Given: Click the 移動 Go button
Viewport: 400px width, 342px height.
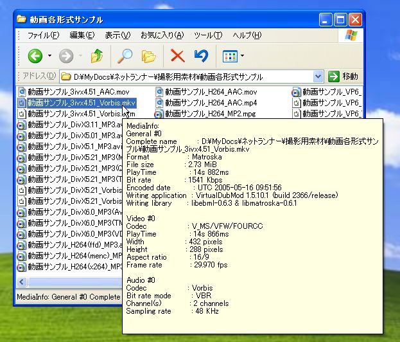Looking at the screenshot, I should tap(344, 76).
